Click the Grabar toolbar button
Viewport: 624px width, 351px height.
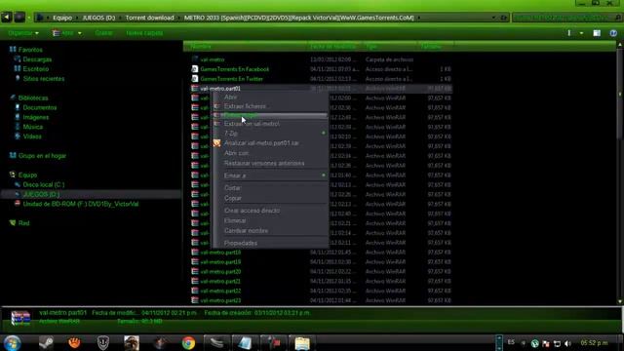[103, 33]
